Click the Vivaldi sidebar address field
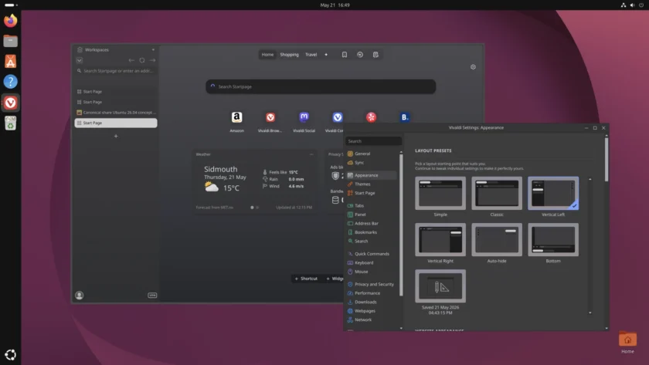The height and width of the screenshot is (365, 649). (x=116, y=71)
